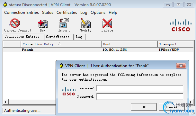The width and height of the screenshot is (196, 116).
Task: Focus the Username input field
Action: point(140,88)
